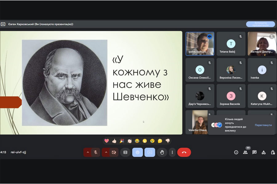Toggle the present screen button

150,152
